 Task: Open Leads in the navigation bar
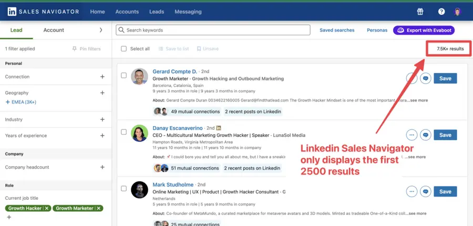pyautogui.click(x=157, y=12)
